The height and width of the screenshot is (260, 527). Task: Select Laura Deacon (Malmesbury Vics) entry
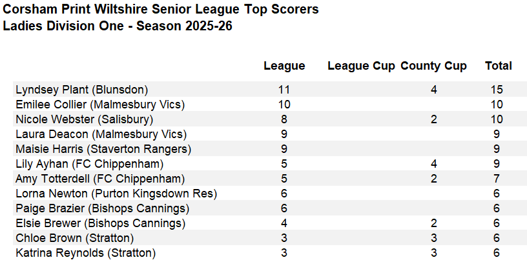click(101, 134)
